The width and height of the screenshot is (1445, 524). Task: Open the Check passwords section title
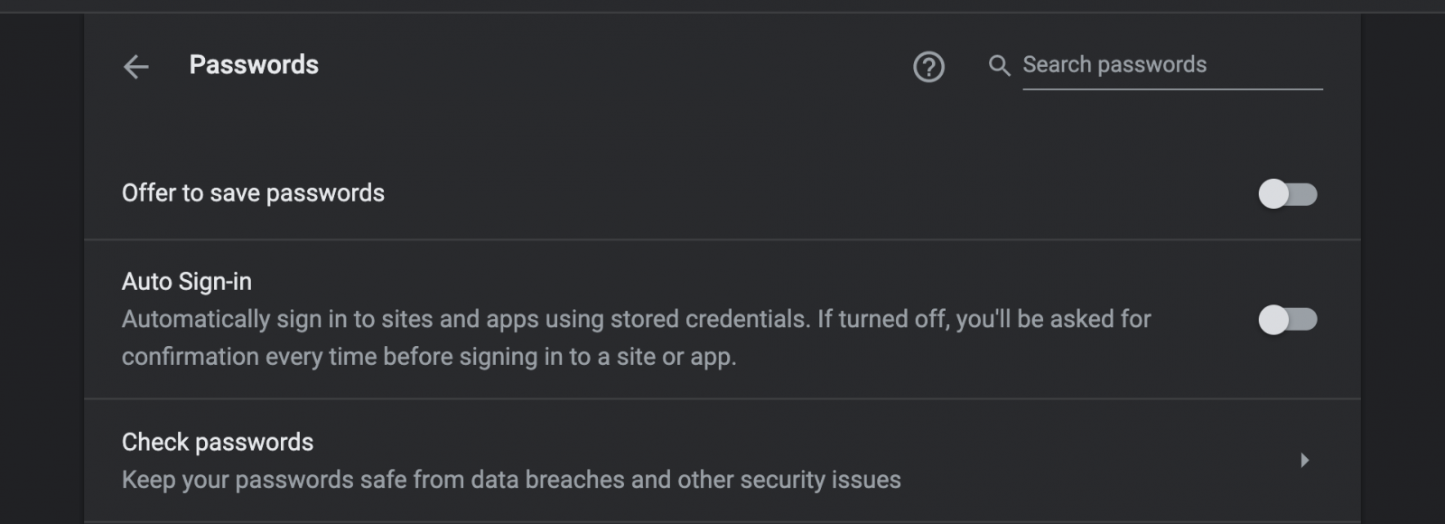tap(218, 442)
